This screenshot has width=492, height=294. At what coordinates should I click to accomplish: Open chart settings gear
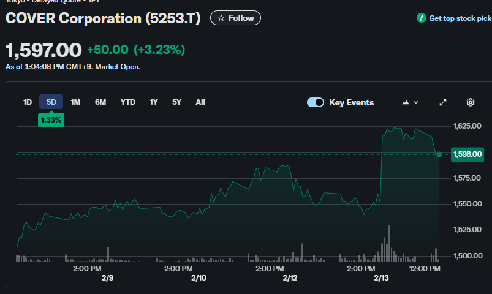click(471, 102)
